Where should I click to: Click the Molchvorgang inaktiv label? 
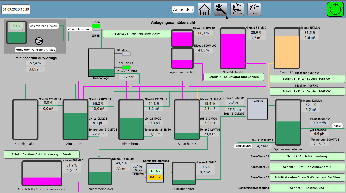pos(44,26)
